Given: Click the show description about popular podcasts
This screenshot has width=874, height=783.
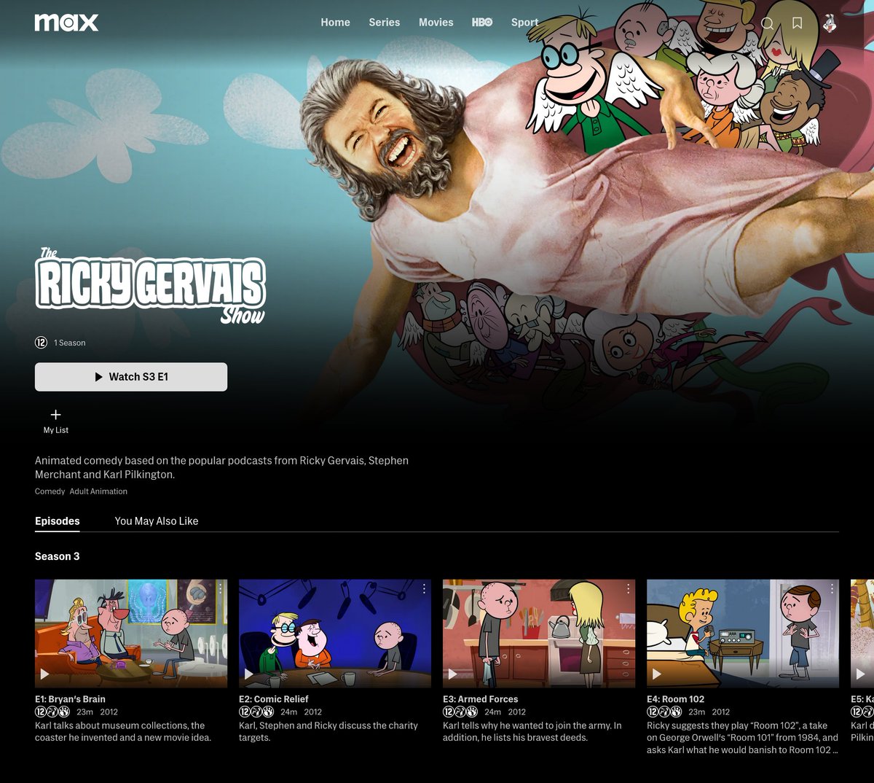Looking at the screenshot, I should [x=222, y=467].
